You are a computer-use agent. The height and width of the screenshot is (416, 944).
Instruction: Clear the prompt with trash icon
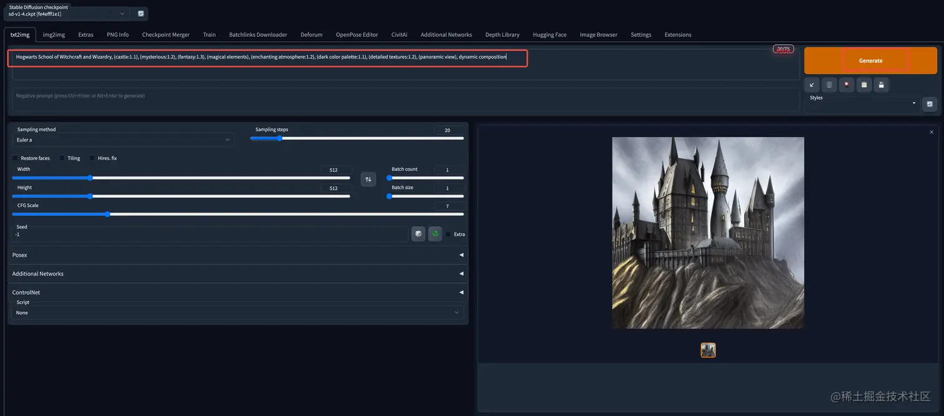click(x=829, y=85)
